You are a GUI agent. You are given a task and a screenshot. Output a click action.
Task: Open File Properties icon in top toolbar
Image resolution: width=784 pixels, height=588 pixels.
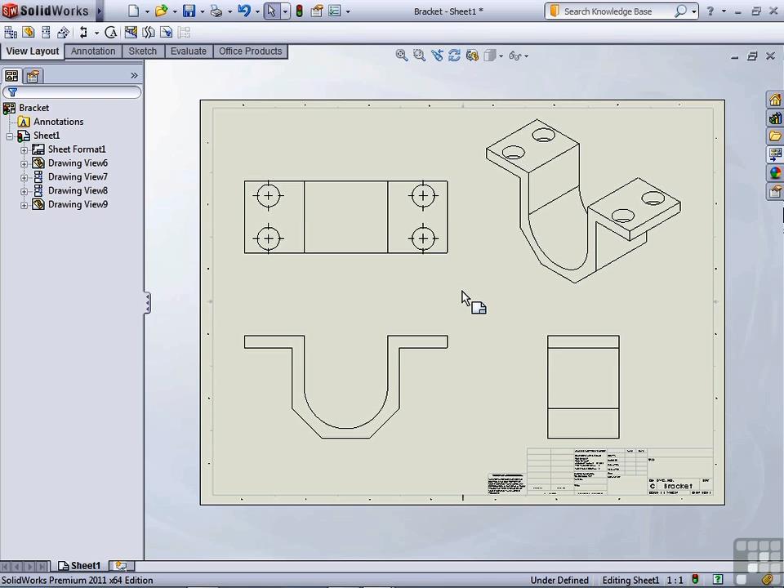coord(317,11)
